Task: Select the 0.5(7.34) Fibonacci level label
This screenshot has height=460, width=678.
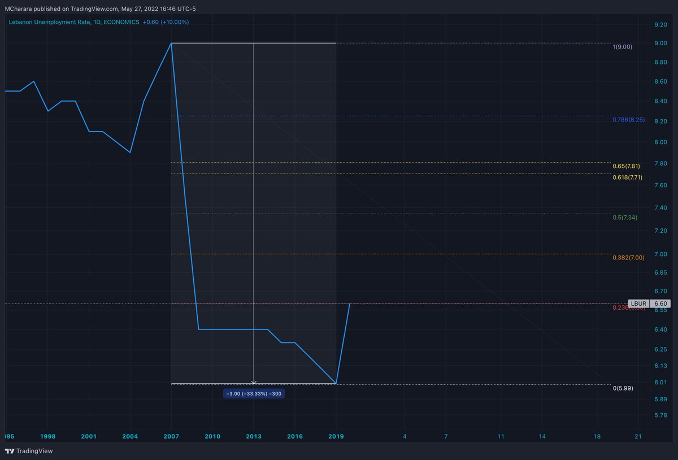Action: (x=625, y=217)
